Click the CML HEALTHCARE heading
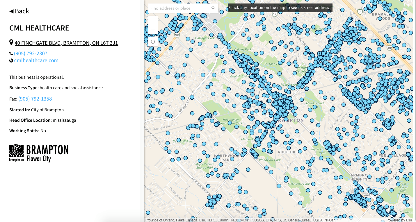 (39, 28)
